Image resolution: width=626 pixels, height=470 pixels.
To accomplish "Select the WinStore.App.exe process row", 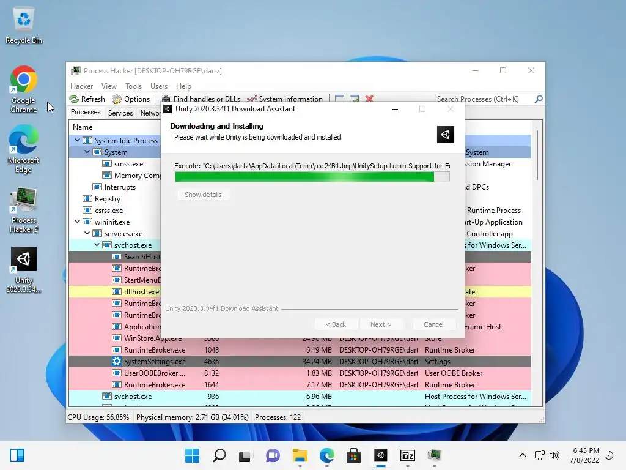I will [x=300, y=338].
